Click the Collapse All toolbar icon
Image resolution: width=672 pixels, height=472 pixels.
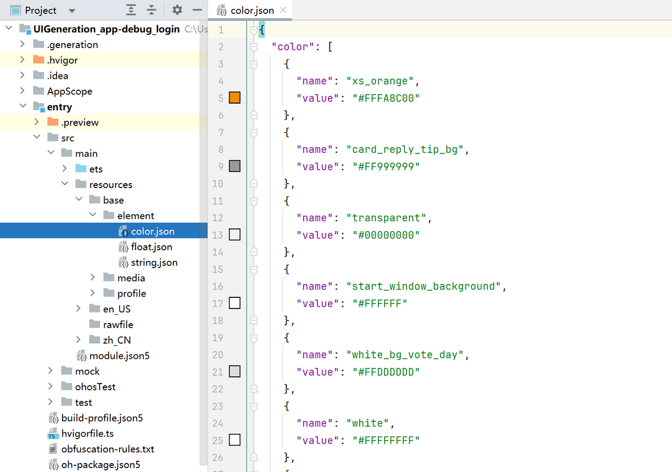[151, 10]
